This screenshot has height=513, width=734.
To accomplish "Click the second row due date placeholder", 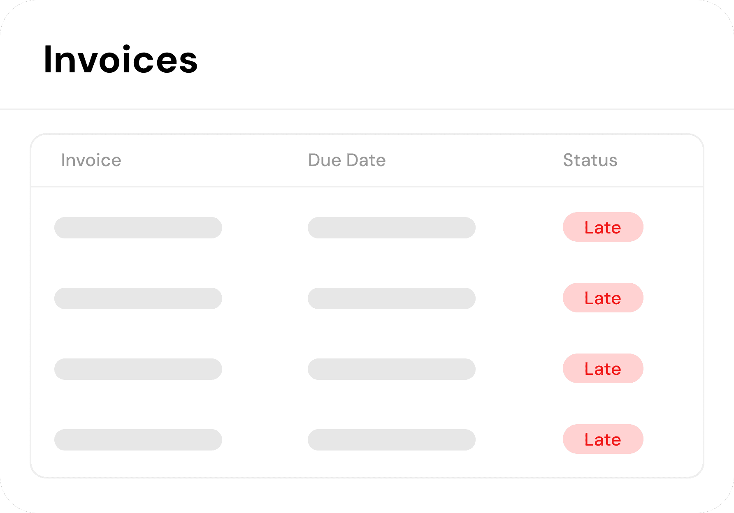I will 392,298.
